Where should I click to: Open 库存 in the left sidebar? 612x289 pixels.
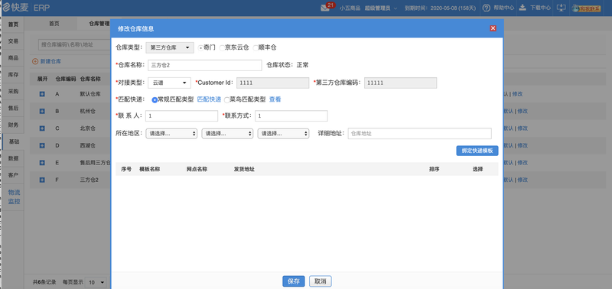13,74
